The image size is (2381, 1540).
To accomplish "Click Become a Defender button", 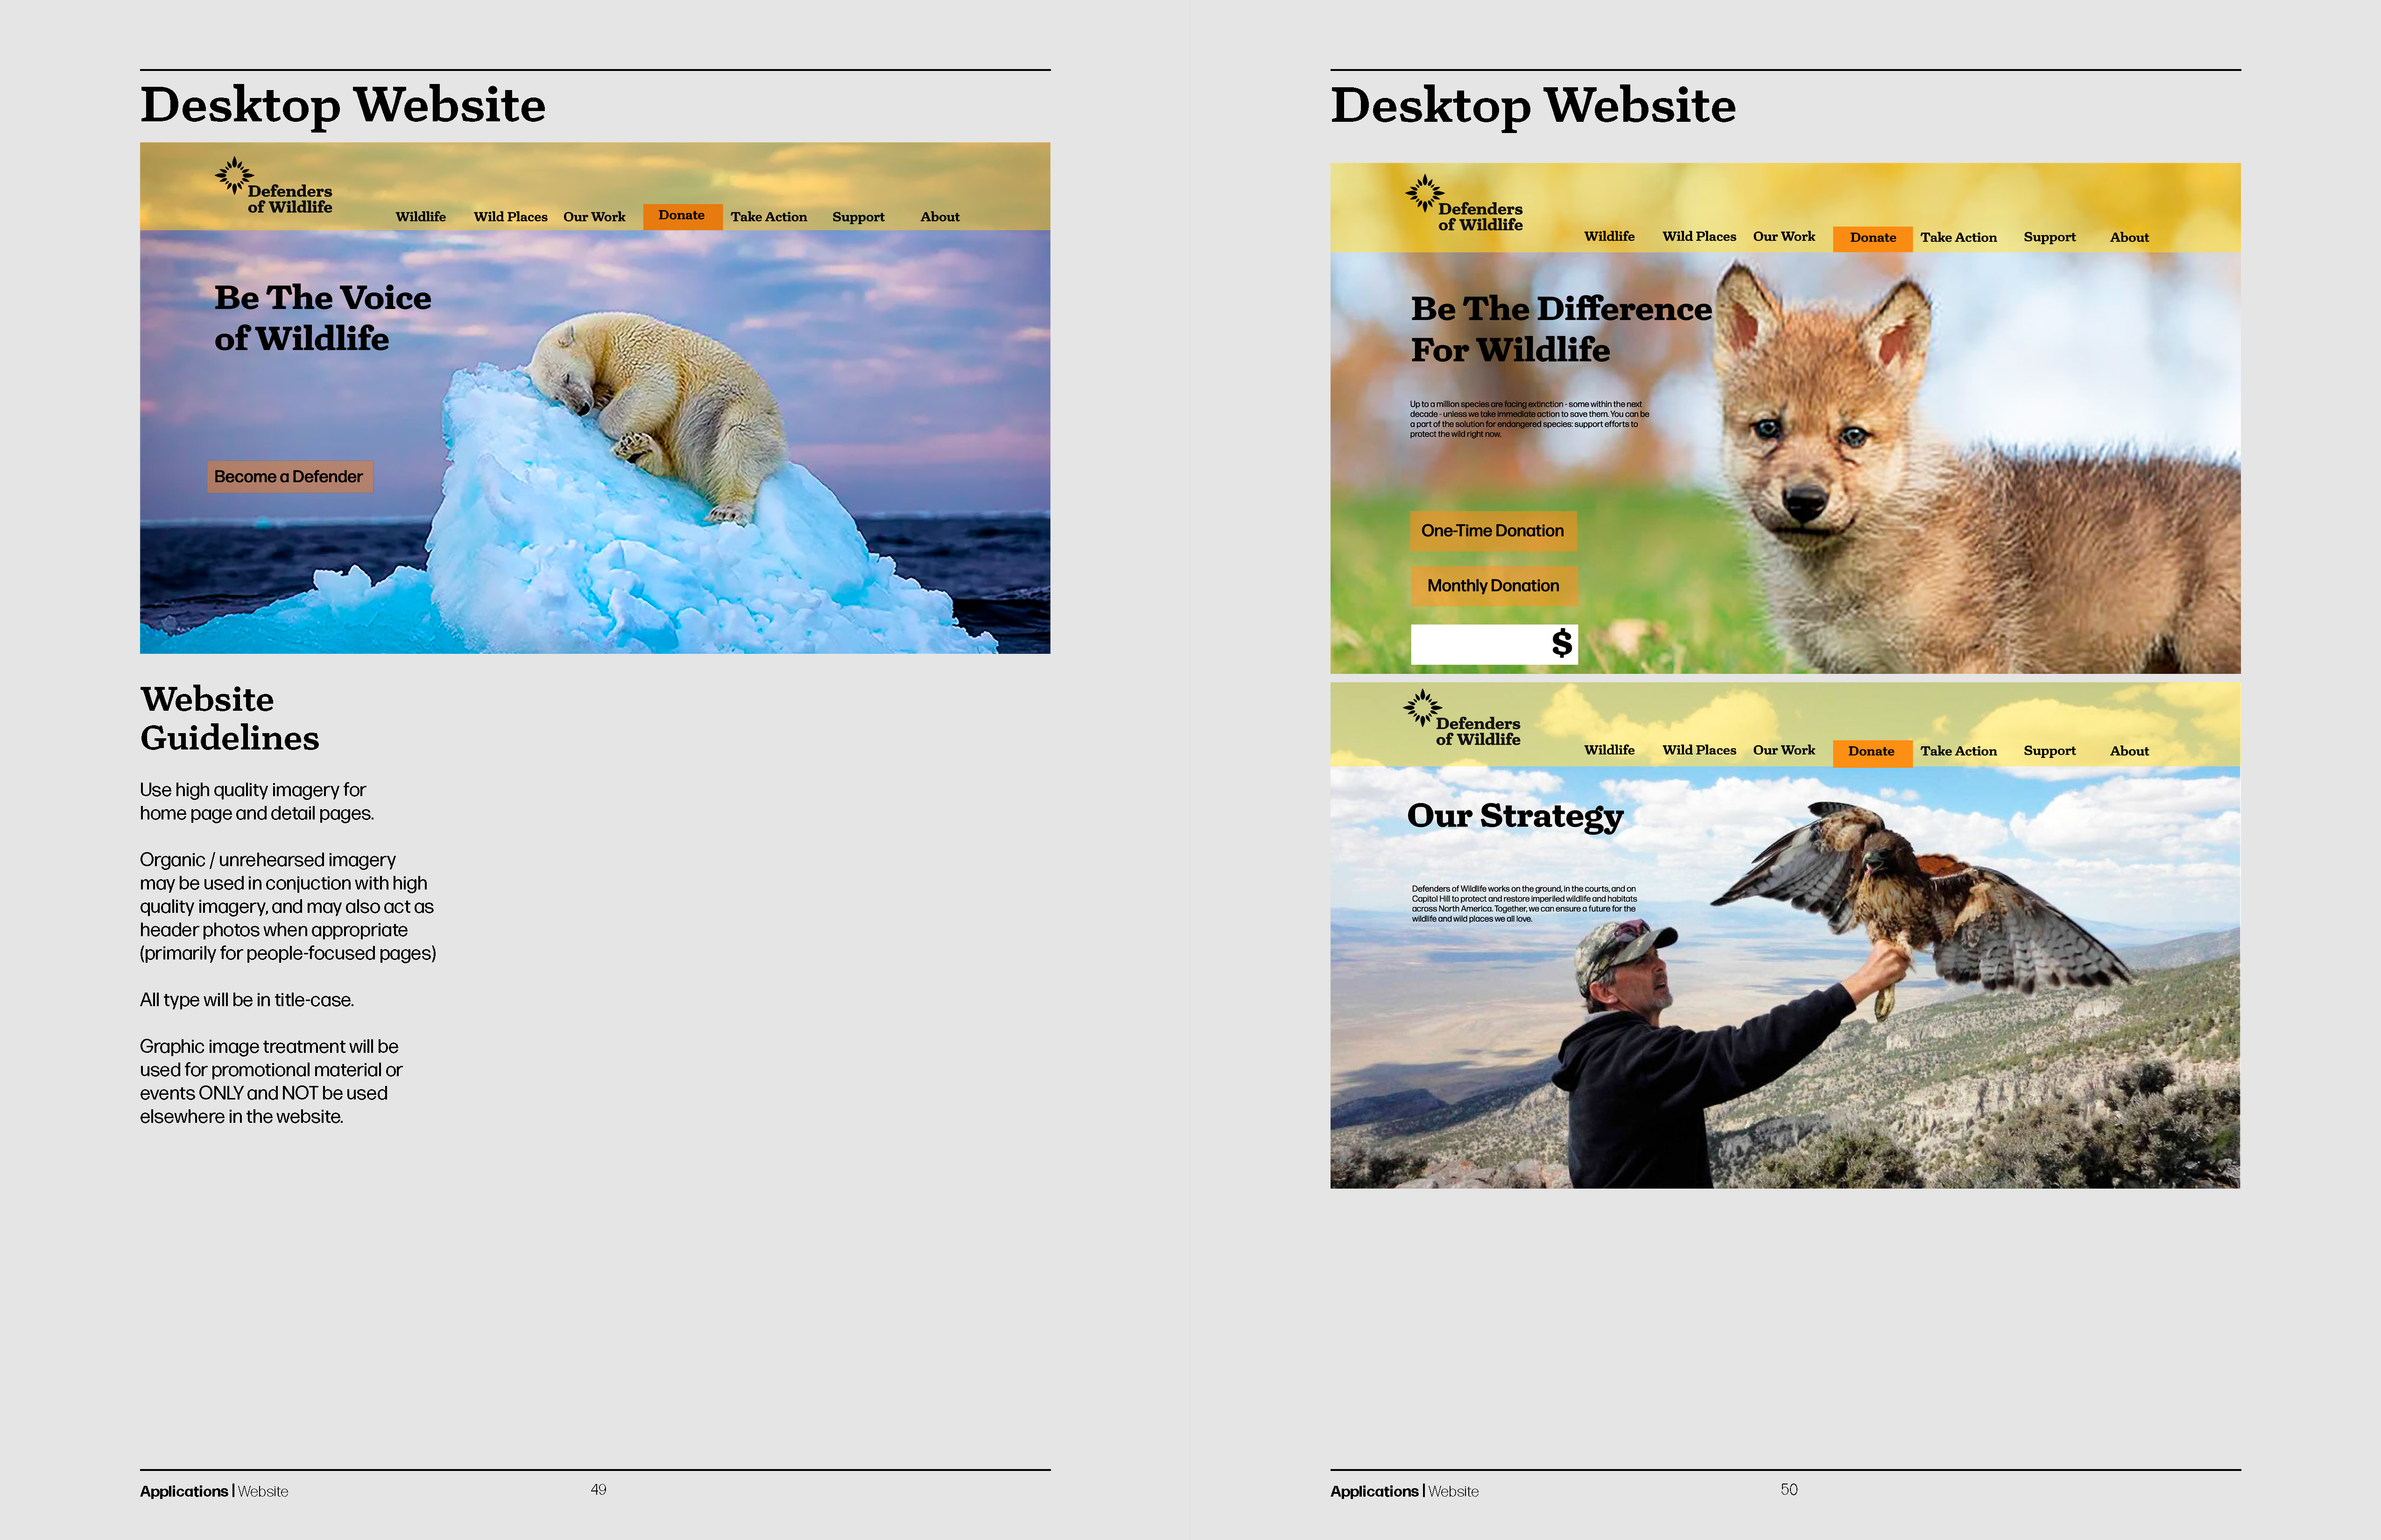I will pyautogui.click(x=289, y=477).
